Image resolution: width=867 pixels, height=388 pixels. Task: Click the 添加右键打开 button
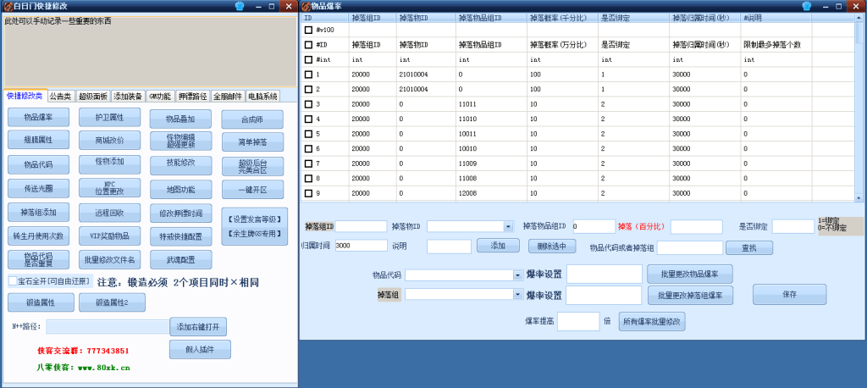click(198, 326)
